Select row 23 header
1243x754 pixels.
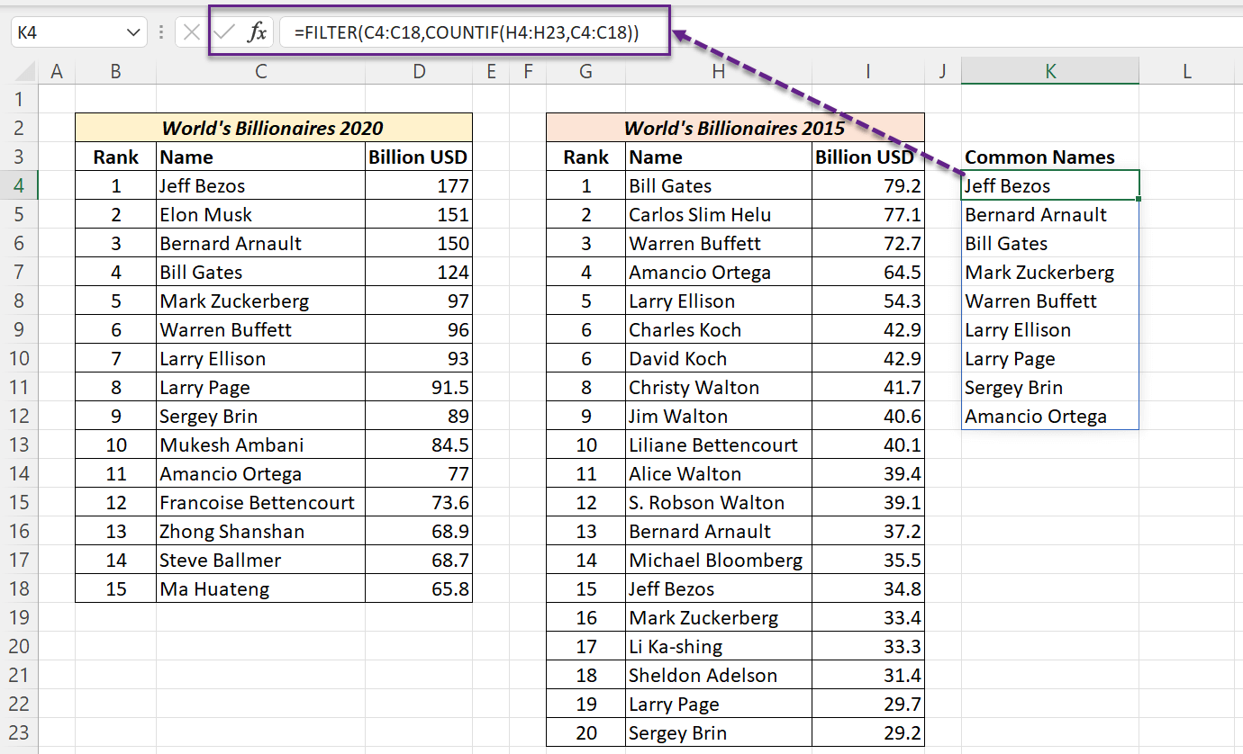tap(20, 732)
